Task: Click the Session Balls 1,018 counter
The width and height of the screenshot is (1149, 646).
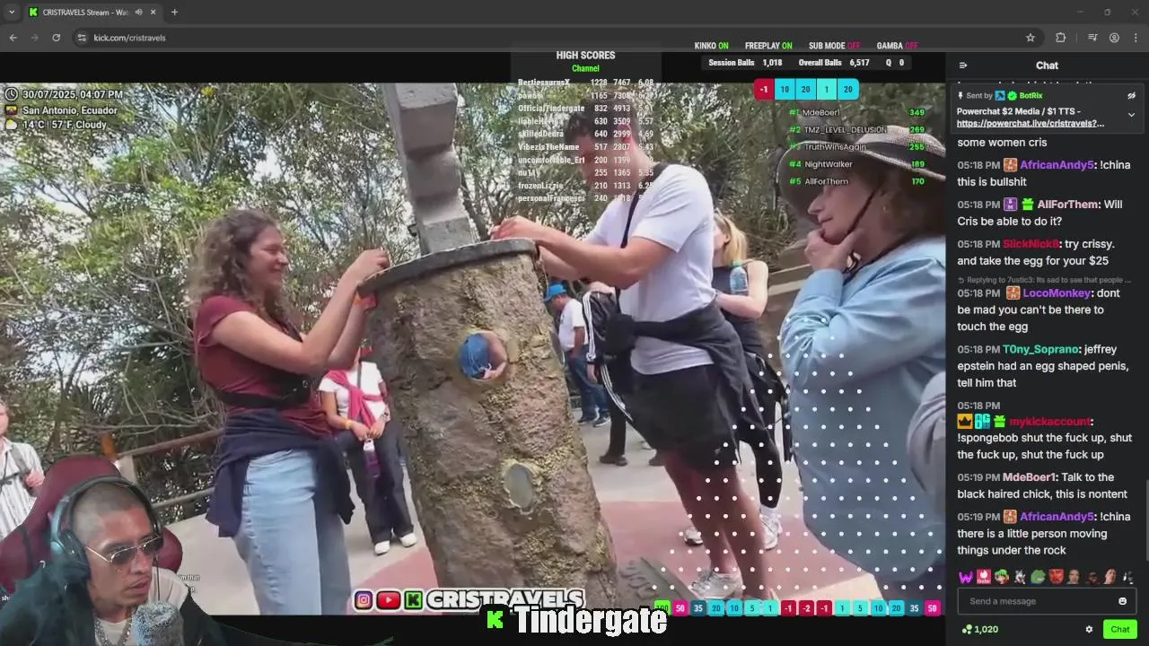Action: pyautogui.click(x=745, y=63)
